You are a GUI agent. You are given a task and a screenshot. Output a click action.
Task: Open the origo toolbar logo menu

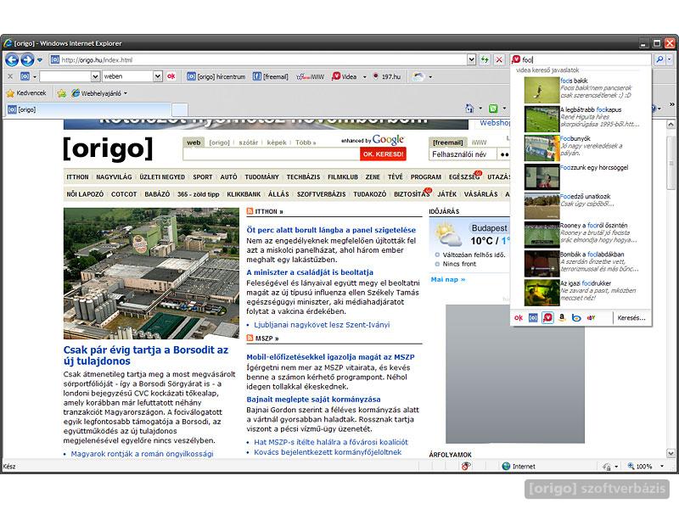coord(28,76)
